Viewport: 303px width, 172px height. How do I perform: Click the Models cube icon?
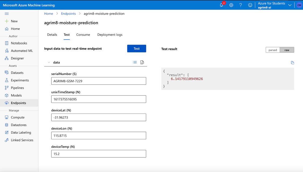pos(7,95)
